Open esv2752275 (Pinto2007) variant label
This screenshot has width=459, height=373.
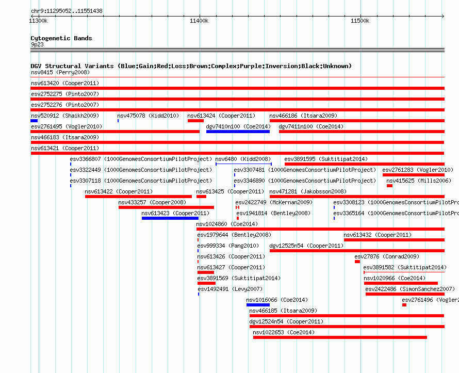[x=65, y=94]
